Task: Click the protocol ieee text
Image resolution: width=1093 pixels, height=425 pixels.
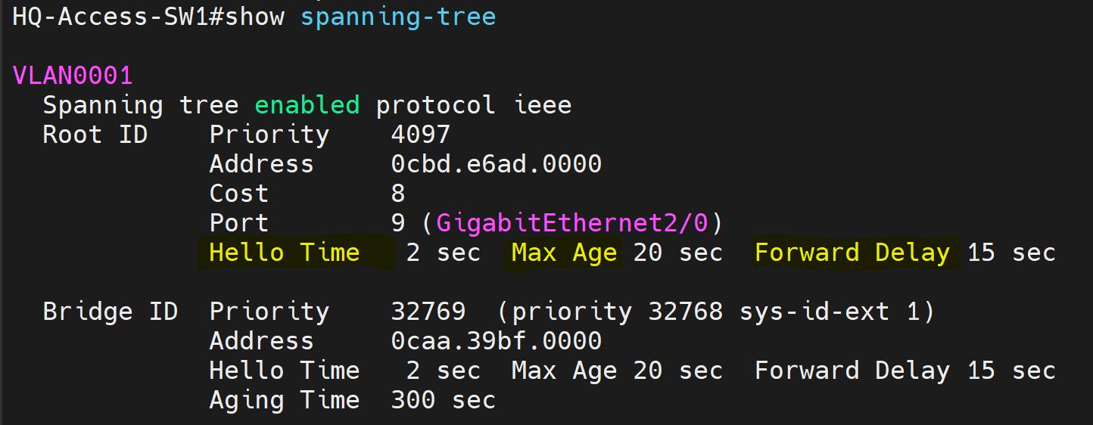Action: pyautogui.click(x=474, y=105)
